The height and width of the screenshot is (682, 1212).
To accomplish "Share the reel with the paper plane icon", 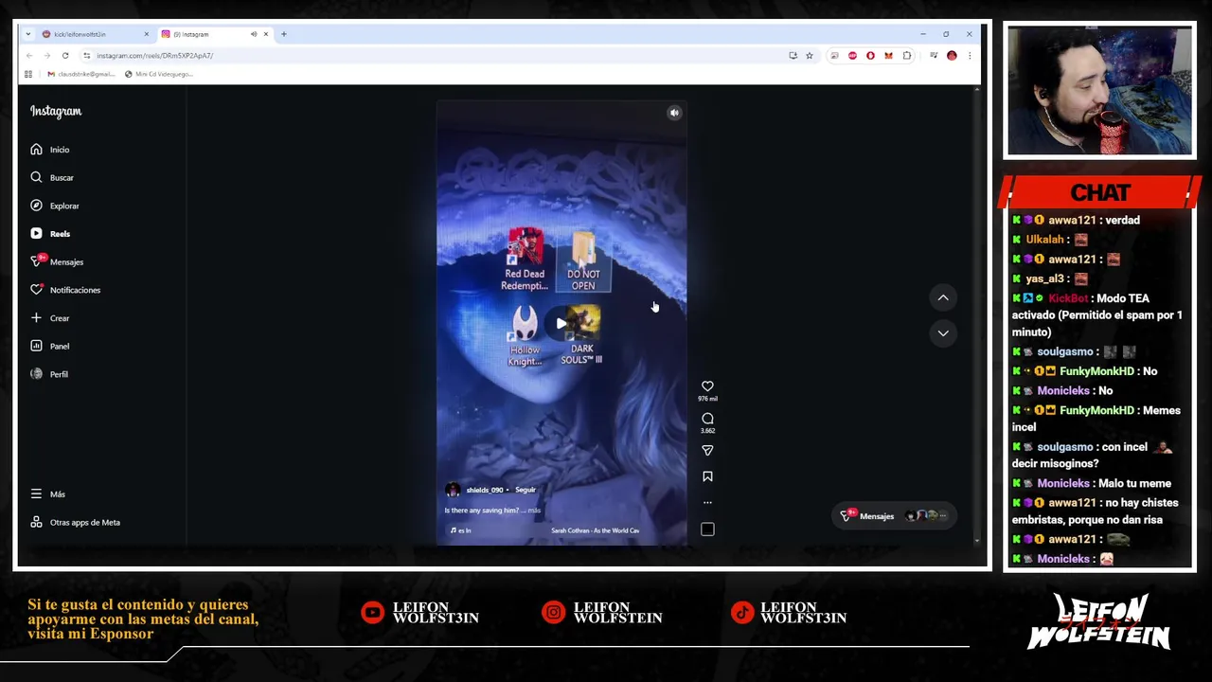I will [707, 451].
